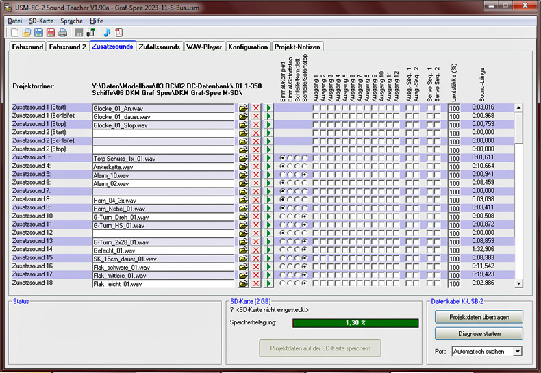Delete the Ankerkette.wav sound with red X
The height and width of the screenshot is (373, 541).
[256, 166]
